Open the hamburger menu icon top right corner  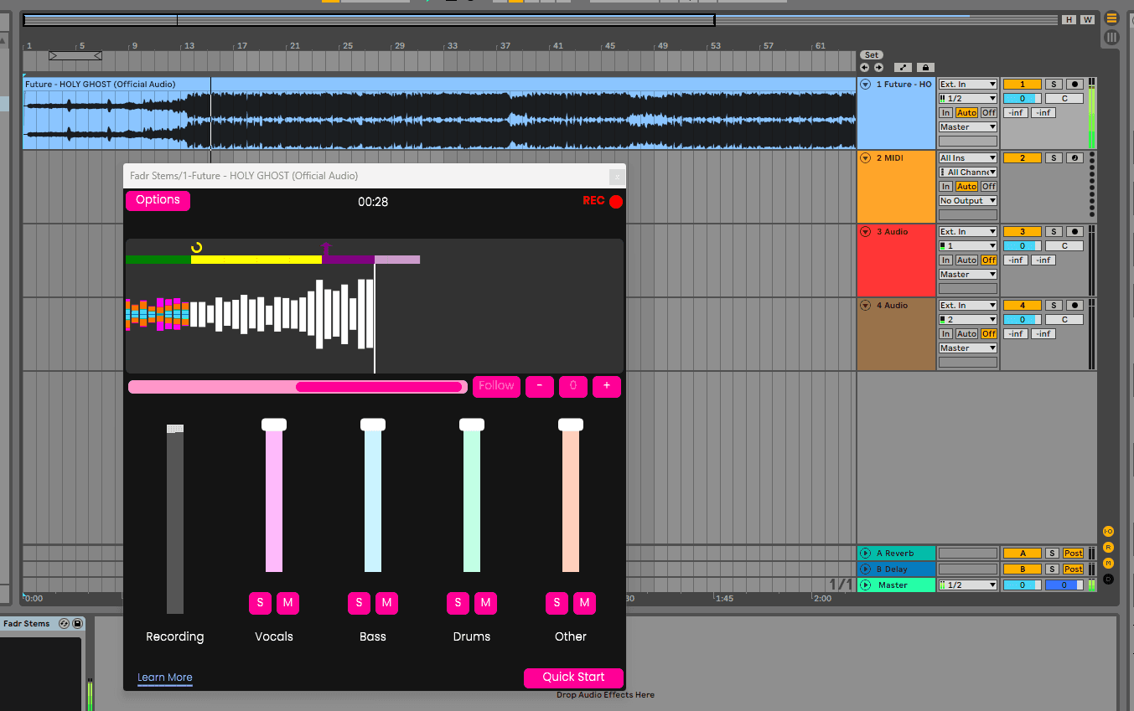coord(1111,18)
